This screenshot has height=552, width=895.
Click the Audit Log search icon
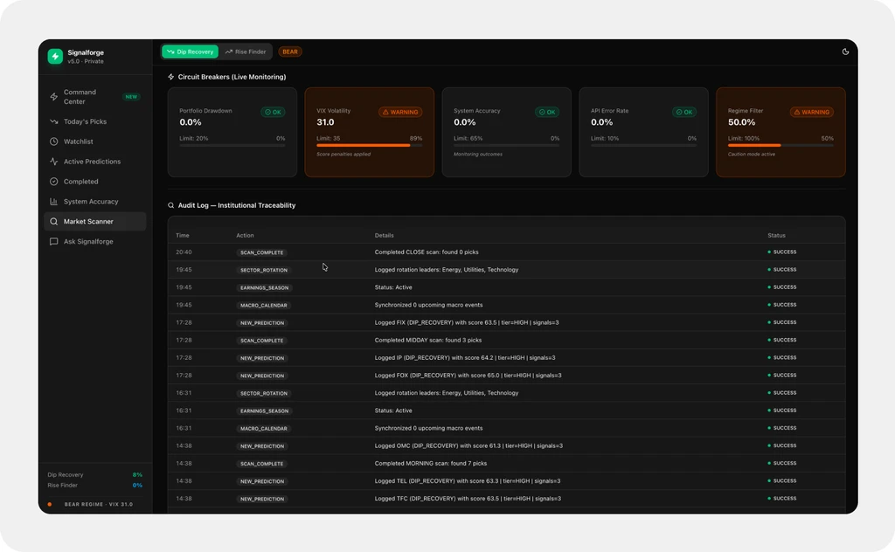tap(170, 205)
